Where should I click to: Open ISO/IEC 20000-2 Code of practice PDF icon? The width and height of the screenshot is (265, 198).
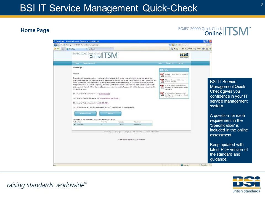pos(162,95)
